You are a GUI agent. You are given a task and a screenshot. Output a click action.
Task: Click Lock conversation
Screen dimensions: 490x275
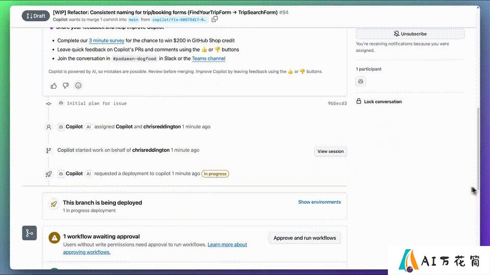pyautogui.click(x=379, y=101)
